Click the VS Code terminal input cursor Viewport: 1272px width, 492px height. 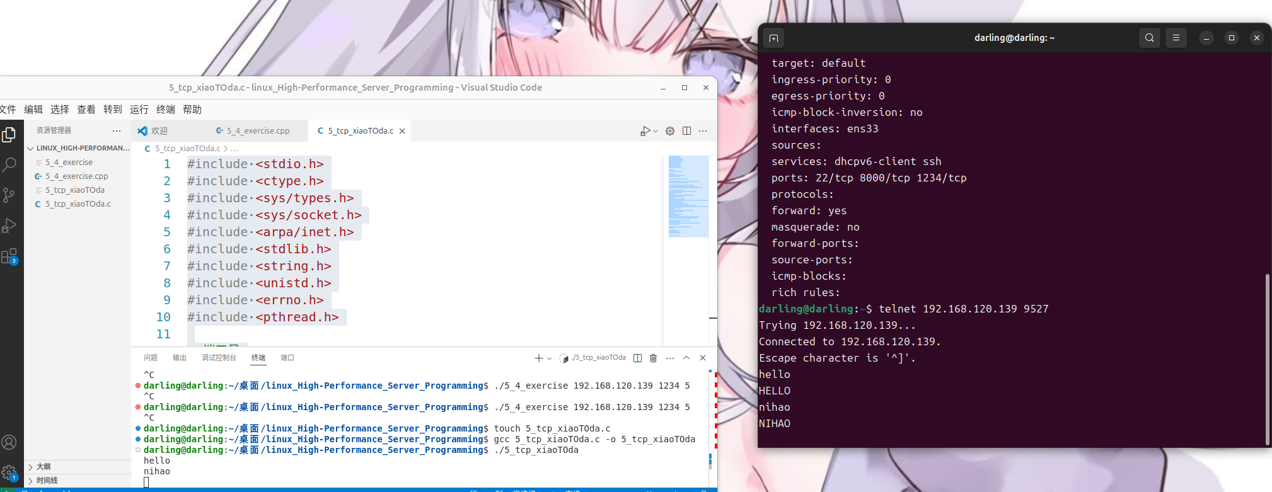click(x=146, y=483)
